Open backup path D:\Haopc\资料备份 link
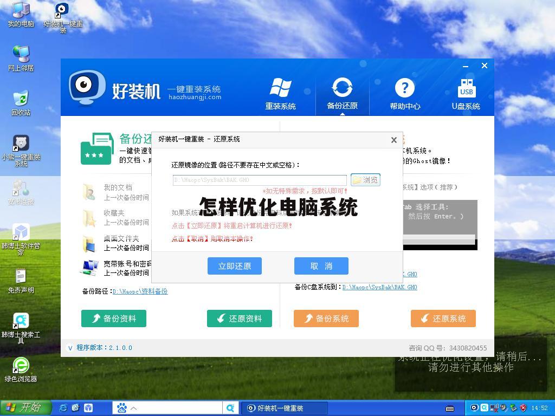 click(140, 291)
